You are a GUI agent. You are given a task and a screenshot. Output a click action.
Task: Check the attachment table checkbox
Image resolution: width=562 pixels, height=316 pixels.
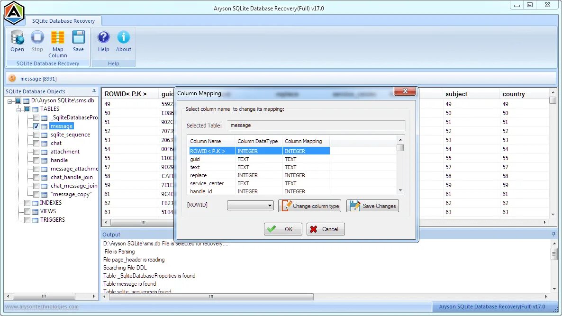point(36,152)
